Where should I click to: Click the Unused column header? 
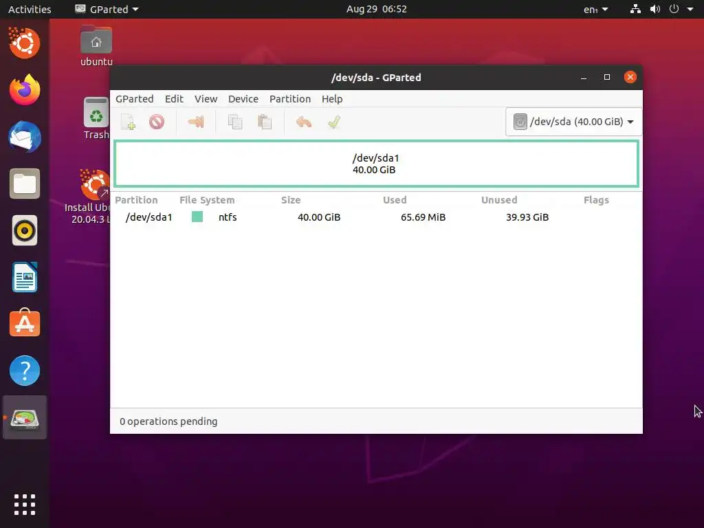pos(499,200)
